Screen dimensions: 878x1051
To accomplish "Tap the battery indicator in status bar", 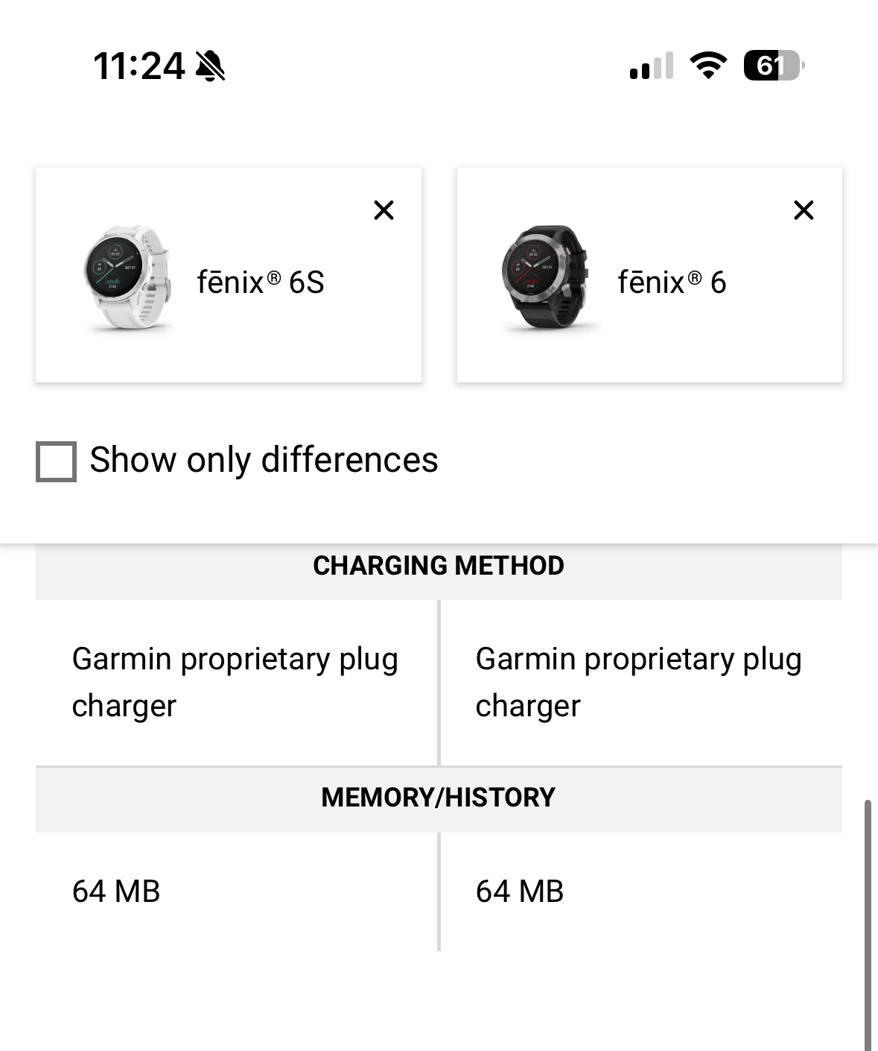I will (x=774, y=66).
